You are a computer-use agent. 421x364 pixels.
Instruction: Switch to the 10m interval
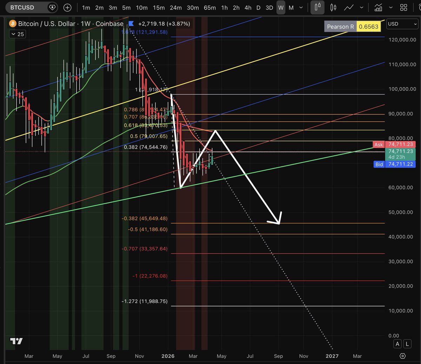[x=142, y=7]
